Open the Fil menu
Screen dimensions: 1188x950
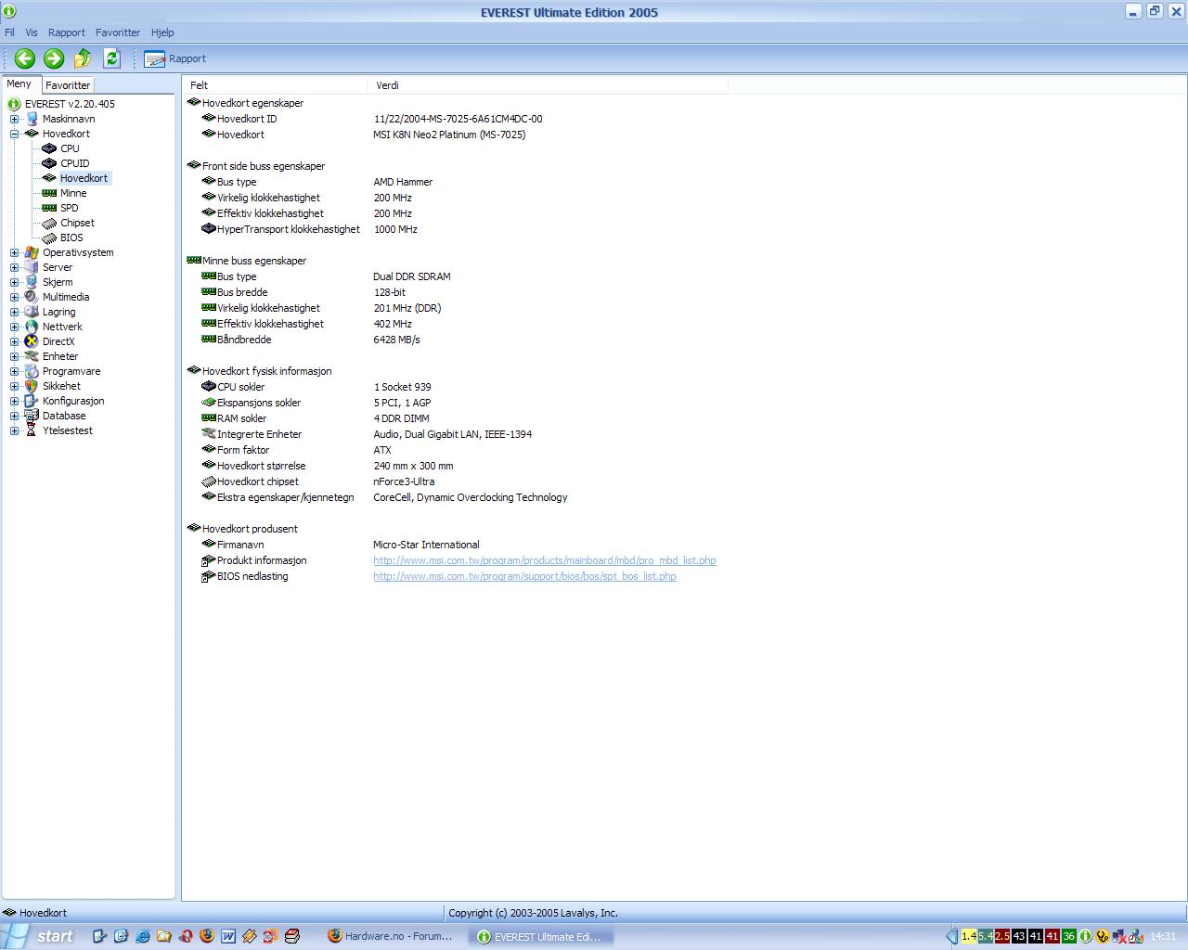pos(9,32)
